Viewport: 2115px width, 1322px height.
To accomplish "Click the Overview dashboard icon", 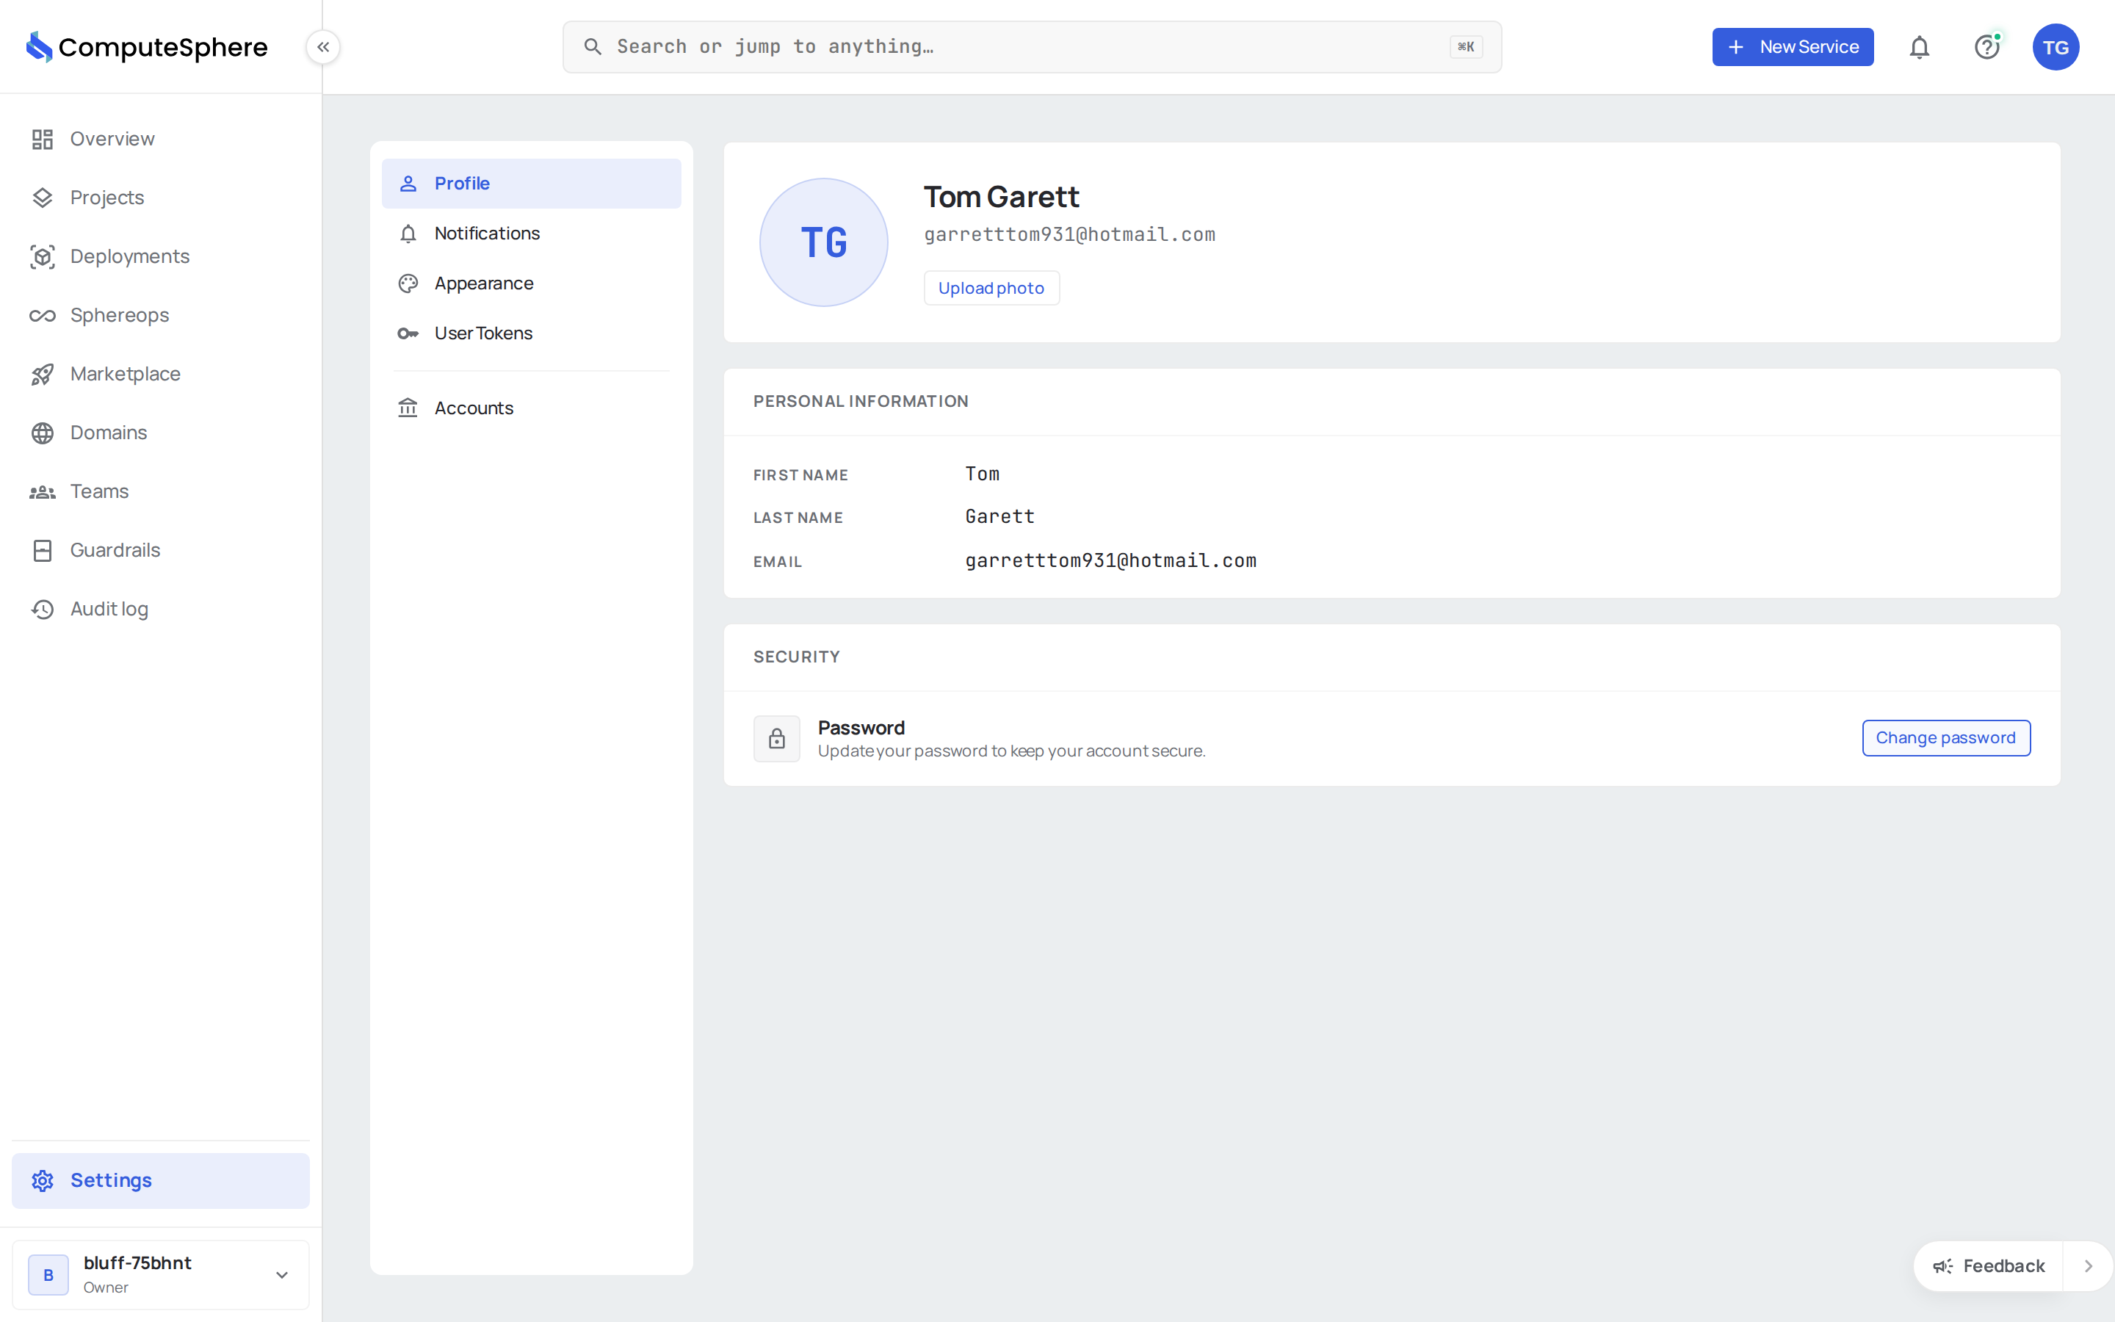I will (x=42, y=139).
